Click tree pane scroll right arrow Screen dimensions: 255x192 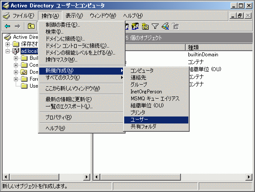pos(87,177)
